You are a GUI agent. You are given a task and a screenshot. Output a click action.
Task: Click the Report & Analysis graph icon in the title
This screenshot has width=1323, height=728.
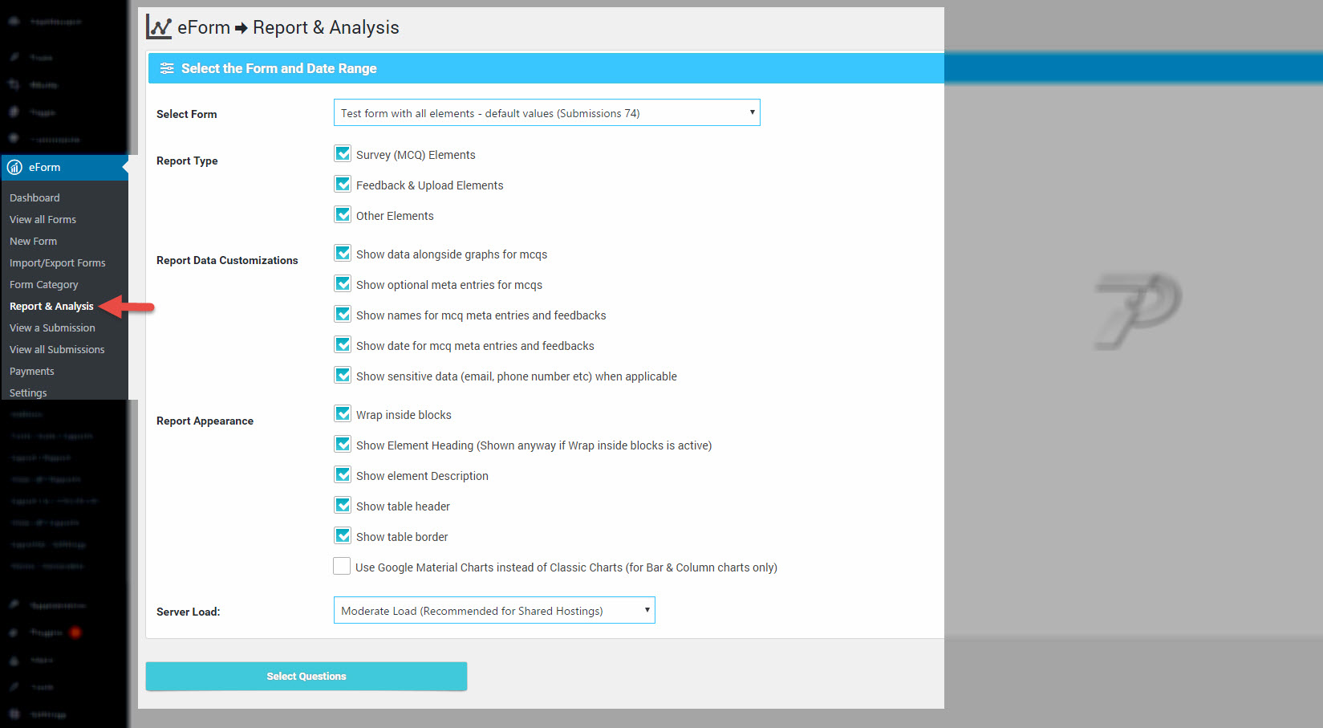pos(159,27)
